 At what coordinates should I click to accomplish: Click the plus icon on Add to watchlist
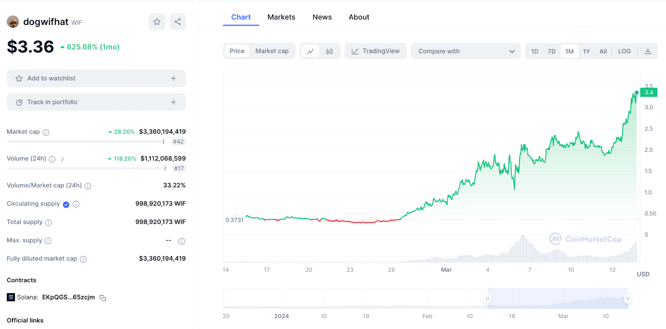(x=174, y=78)
